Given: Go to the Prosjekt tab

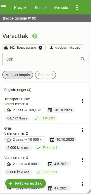Looking at the screenshot, I should tap(21, 8).
